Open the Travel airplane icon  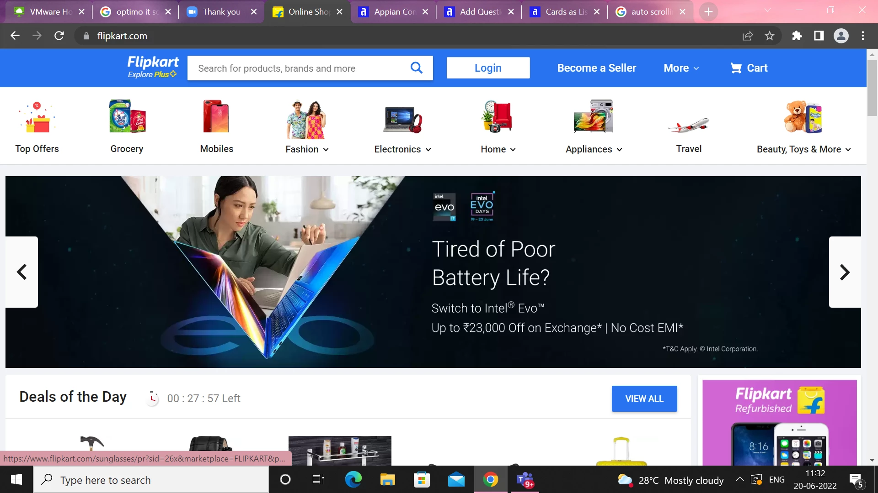coord(689,124)
